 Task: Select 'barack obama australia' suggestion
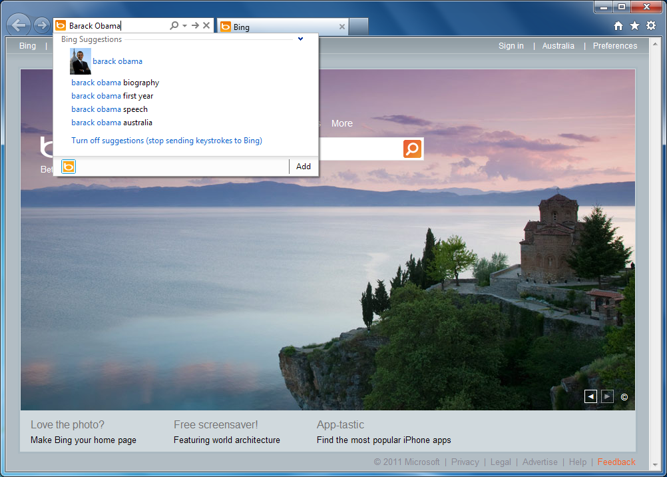coord(112,122)
